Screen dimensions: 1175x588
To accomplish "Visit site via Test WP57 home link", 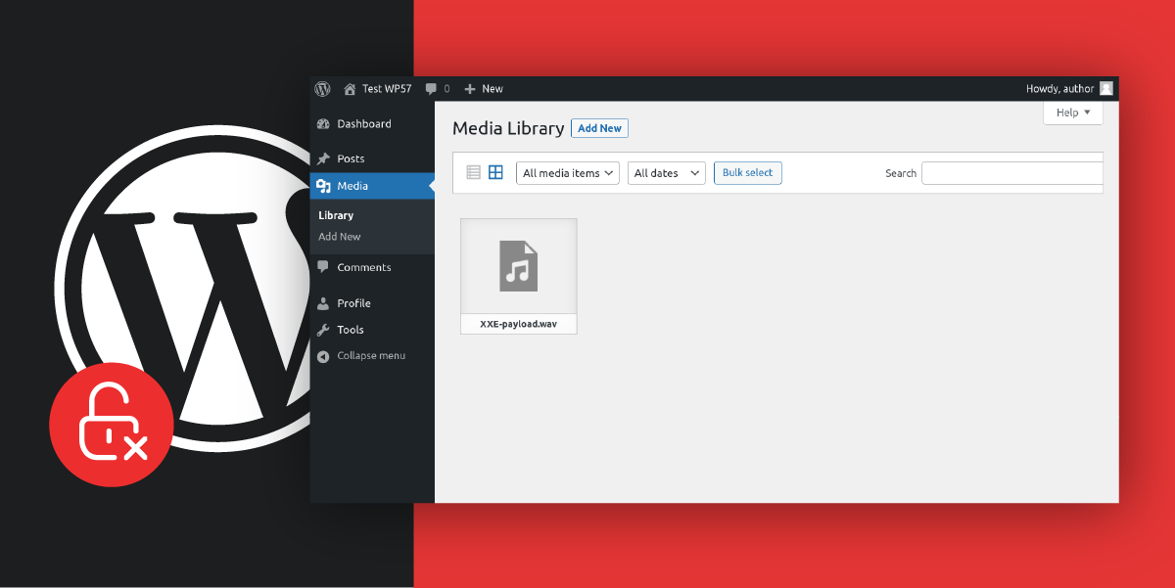I will [x=377, y=88].
